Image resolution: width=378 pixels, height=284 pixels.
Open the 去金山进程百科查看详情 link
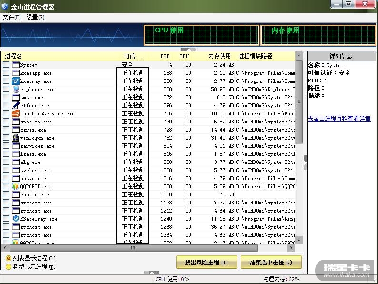(x=339, y=119)
